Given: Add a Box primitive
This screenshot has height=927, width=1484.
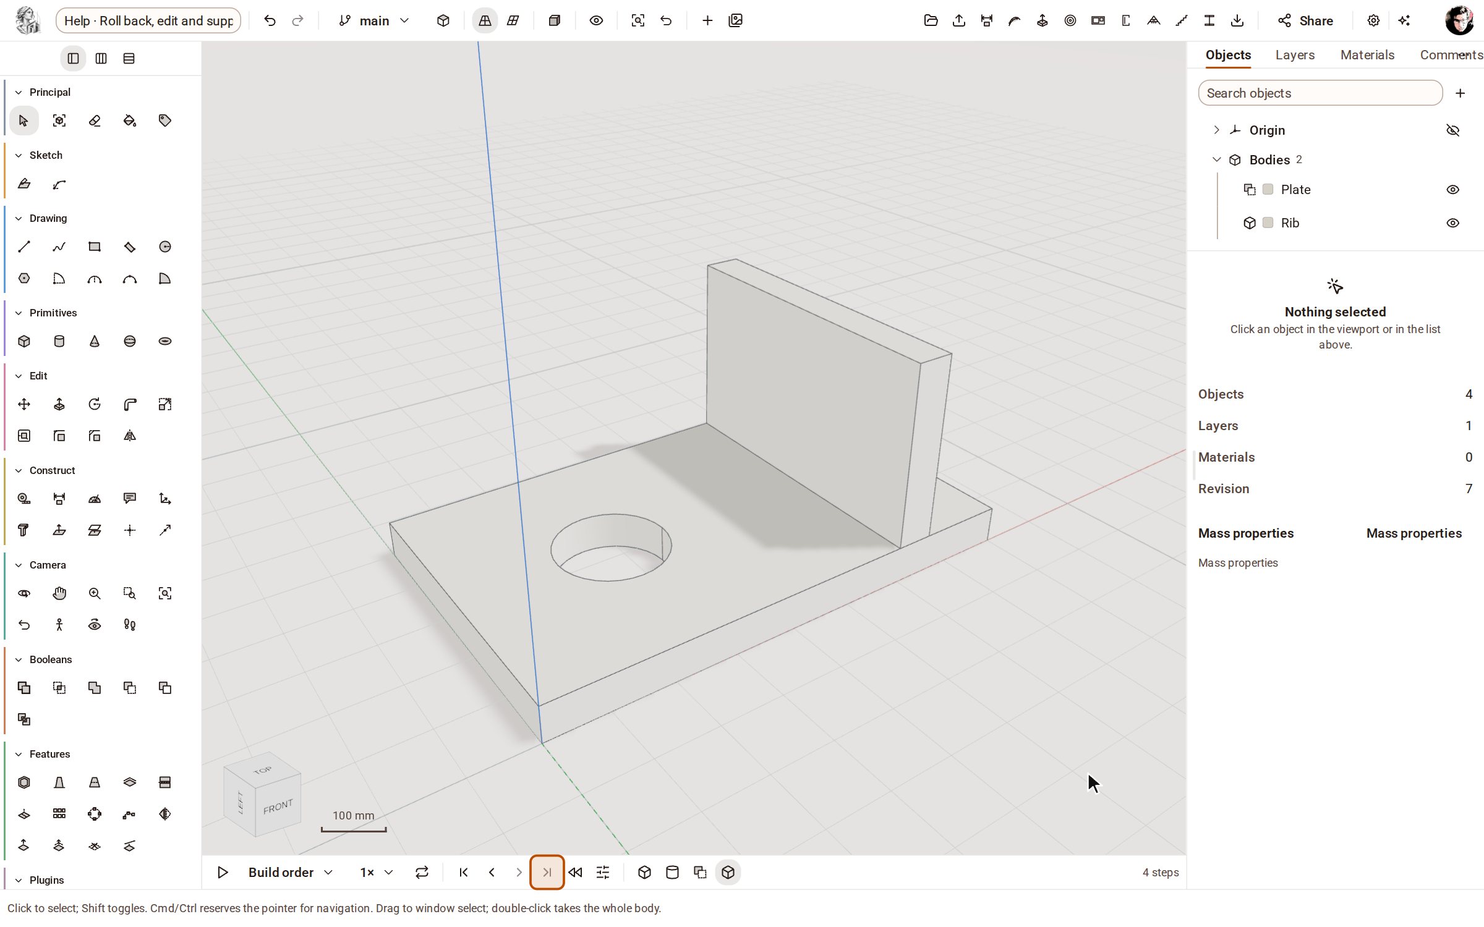Looking at the screenshot, I should pyautogui.click(x=23, y=341).
